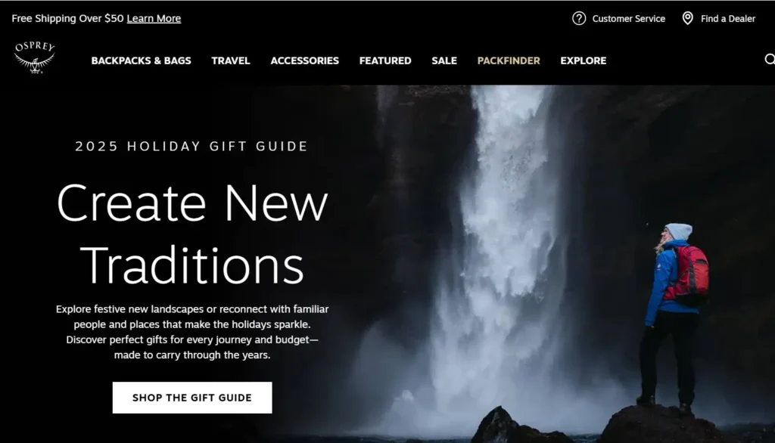Go to the Sale section
This screenshot has height=443, width=775.
coord(444,60)
